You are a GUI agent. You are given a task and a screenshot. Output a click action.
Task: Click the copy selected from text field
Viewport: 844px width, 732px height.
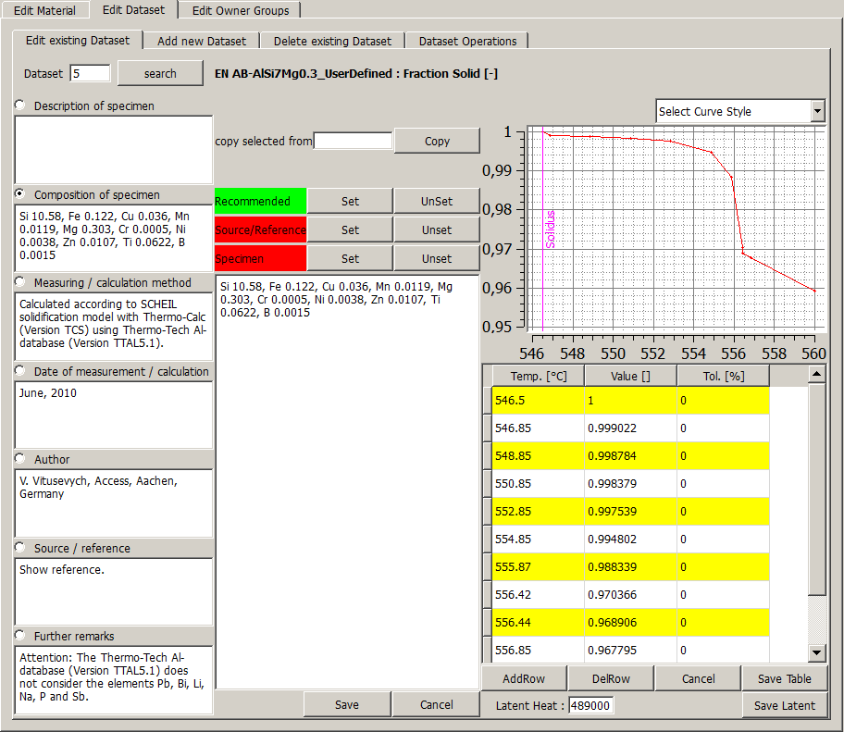353,141
